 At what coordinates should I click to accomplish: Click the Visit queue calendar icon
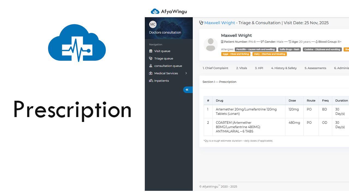[151, 51]
